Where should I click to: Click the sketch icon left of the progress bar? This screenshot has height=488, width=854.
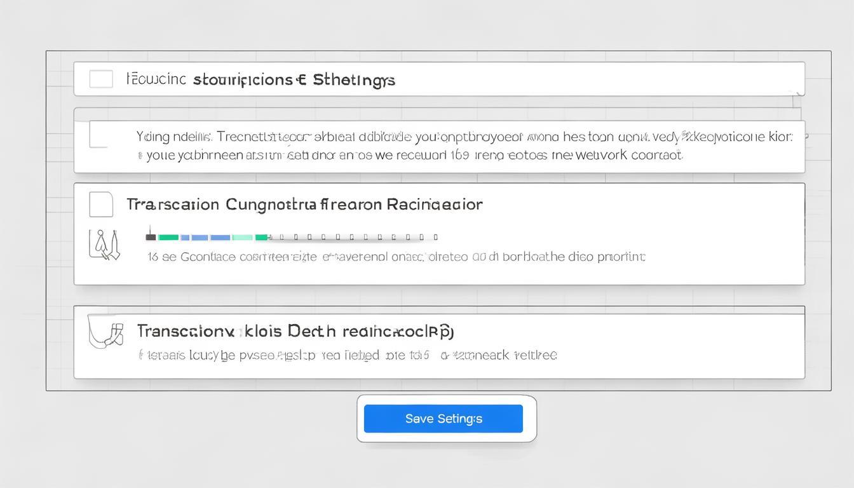(x=104, y=245)
